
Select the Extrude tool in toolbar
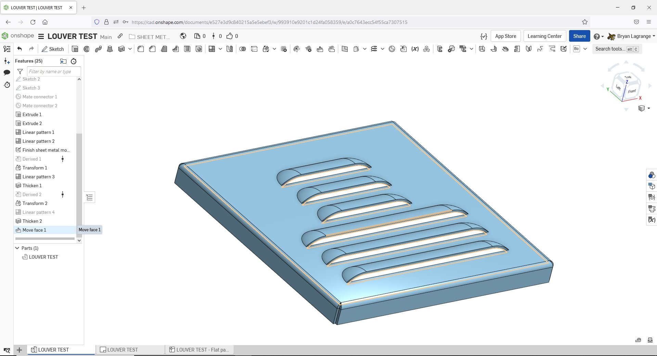point(75,49)
